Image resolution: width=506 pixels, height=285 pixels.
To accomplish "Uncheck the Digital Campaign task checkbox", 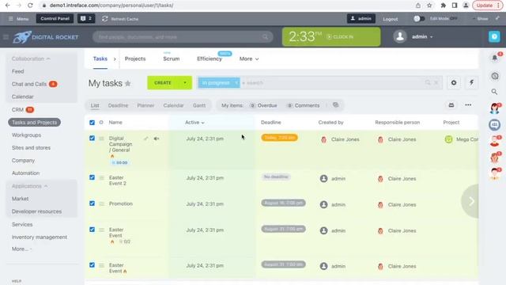I will coord(92,139).
